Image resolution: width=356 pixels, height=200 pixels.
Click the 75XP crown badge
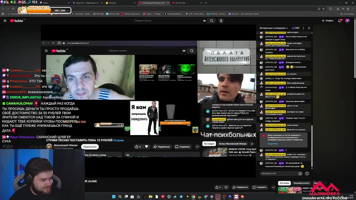click(295, 28)
